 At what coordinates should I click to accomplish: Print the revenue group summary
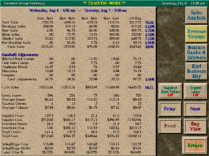170,126
